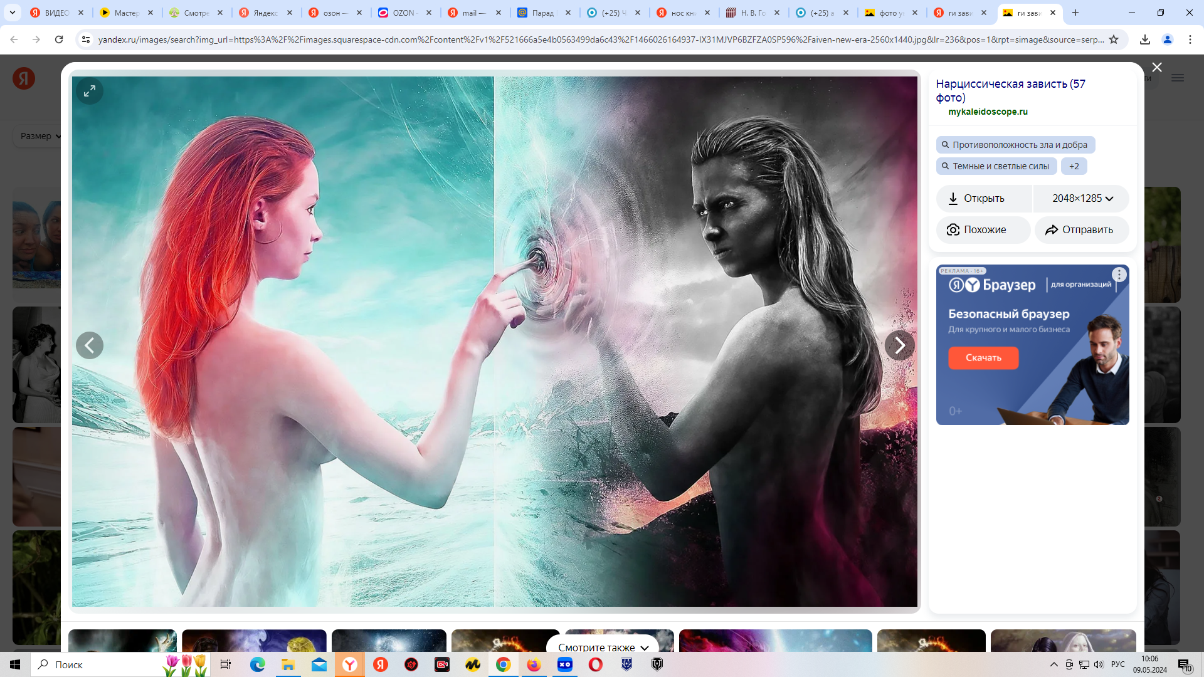Click the taskbar Поиск search box

[x=119, y=664]
